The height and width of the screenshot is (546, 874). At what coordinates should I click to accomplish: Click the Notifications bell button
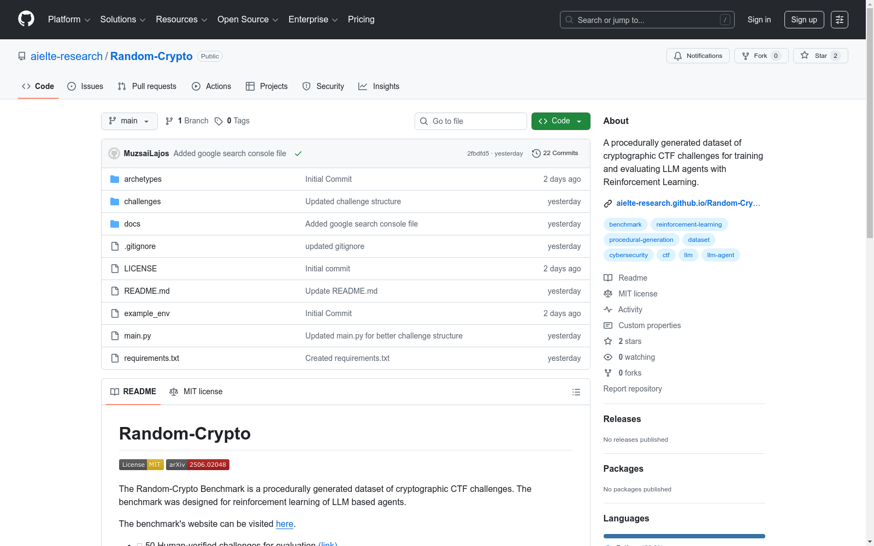(698, 56)
